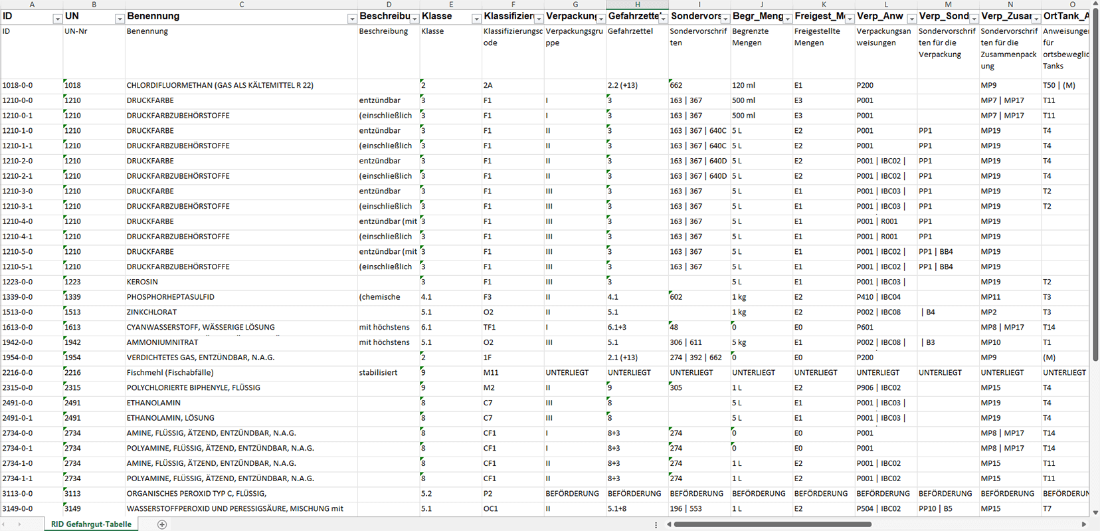Open the Freigest_M column filter dropdown

pos(850,19)
